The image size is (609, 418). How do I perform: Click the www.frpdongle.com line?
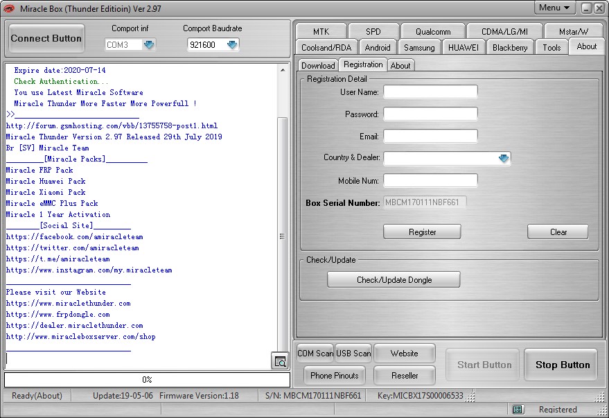58,314
